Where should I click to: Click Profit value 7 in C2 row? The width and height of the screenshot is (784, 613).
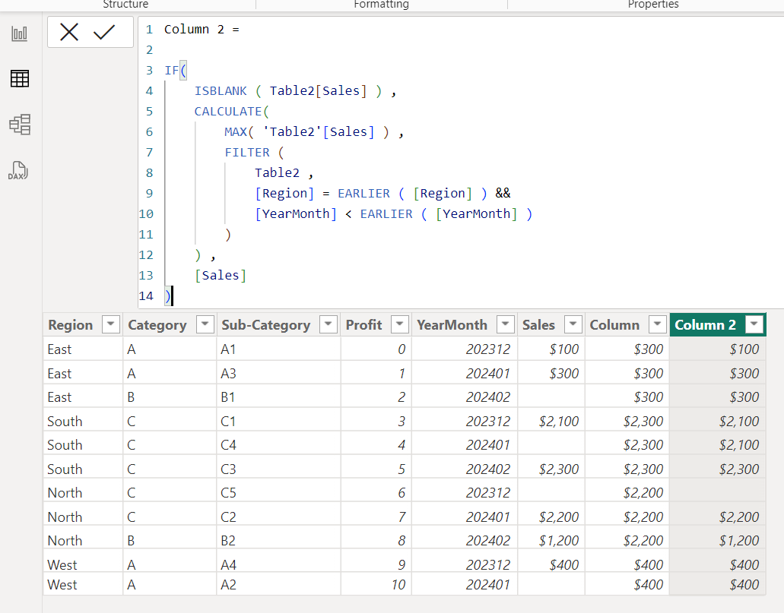click(402, 517)
